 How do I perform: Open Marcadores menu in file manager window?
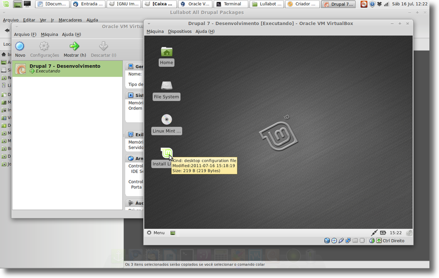point(70,20)
